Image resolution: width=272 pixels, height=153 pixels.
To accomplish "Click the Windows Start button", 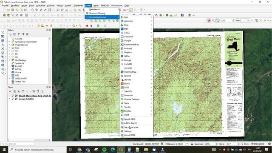I will [x=4, y=150].
